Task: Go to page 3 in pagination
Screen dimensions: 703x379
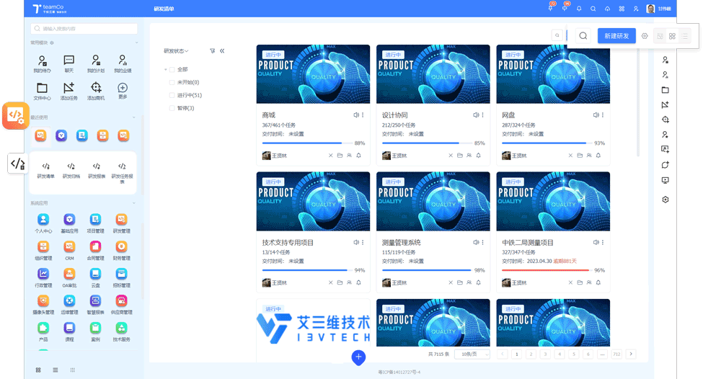Action: [x=545, y=354]
